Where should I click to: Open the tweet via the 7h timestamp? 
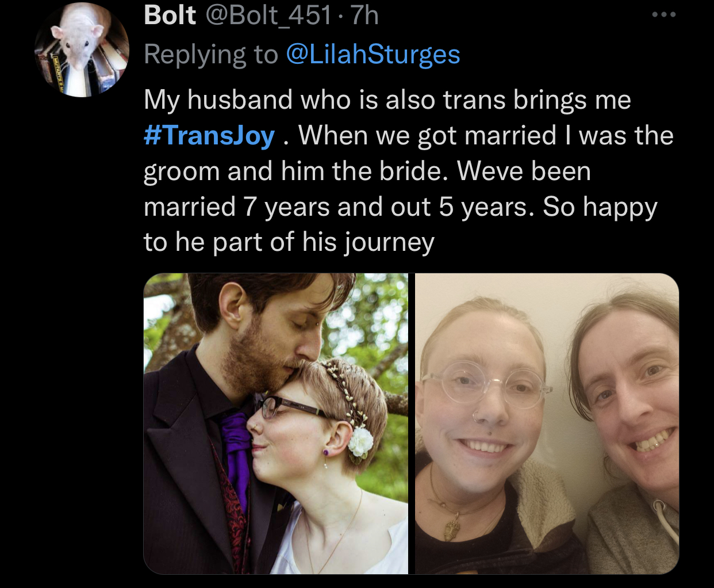pos(364,15)
